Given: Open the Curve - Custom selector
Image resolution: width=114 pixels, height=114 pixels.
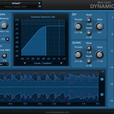Looking at the screenshot, I should click(43, 63).
